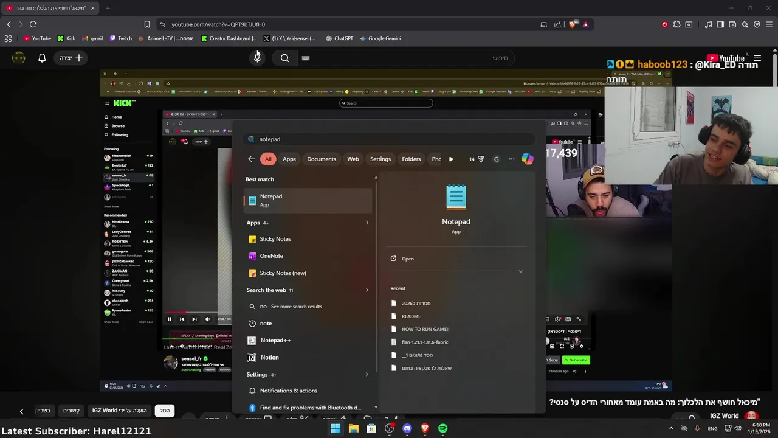Open Brave browser taskbar icon
Image resolution: width=778 pixels, height=438 pixels.
coord(425,428)
